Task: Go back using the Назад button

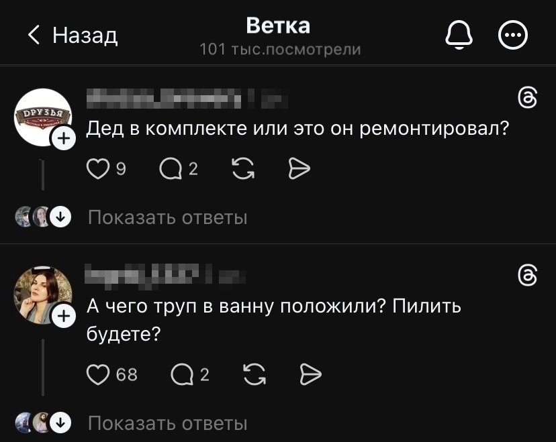Action: (73, 35)
